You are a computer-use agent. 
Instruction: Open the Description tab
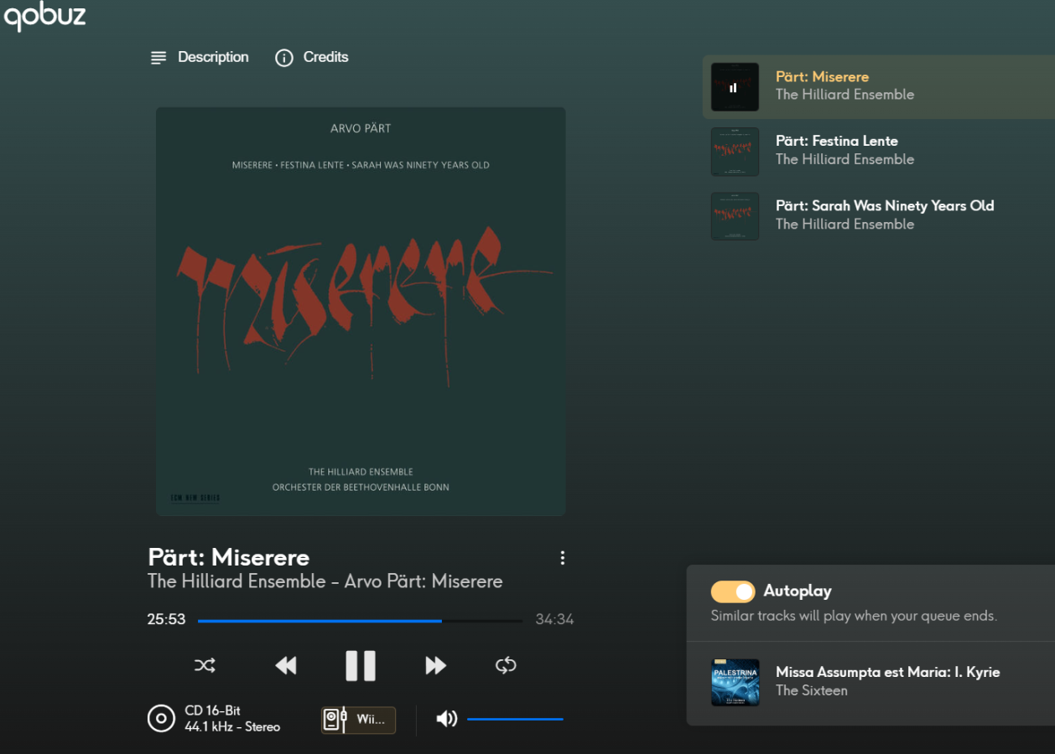(x=200, y=58)
